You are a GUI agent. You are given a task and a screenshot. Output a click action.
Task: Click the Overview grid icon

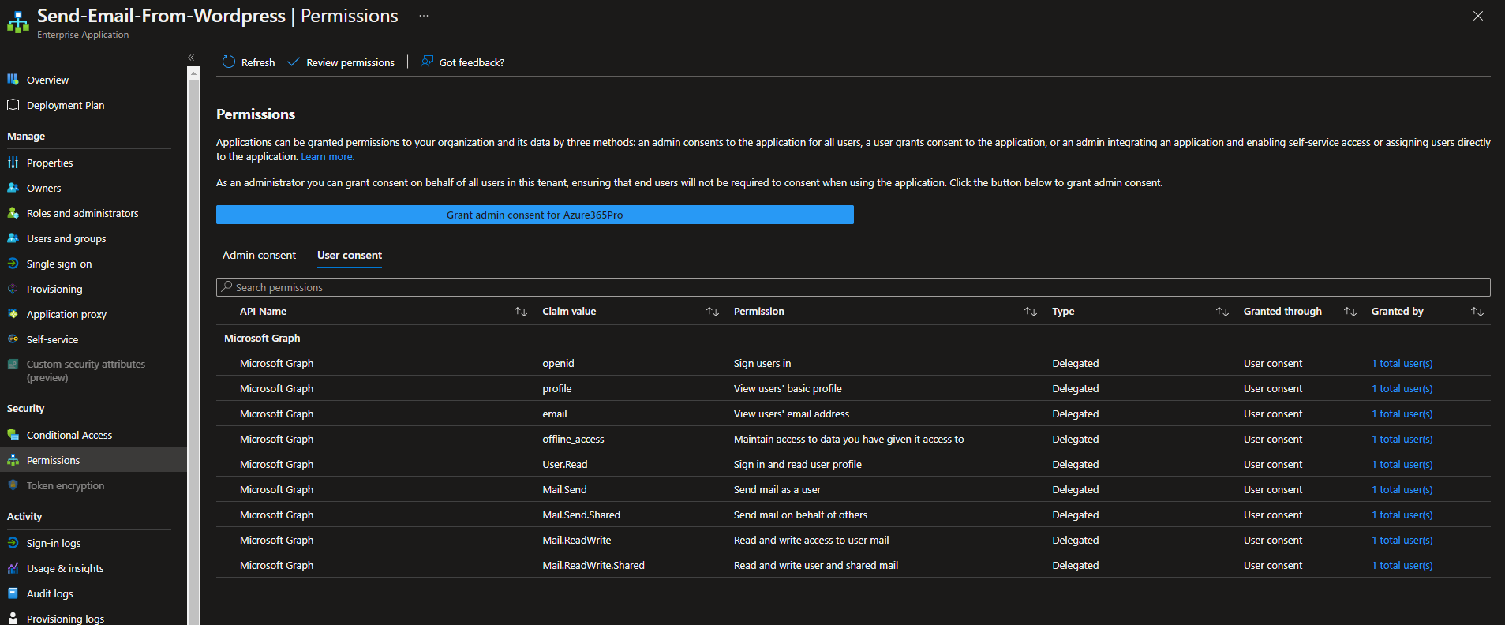[x=13, y=80]
